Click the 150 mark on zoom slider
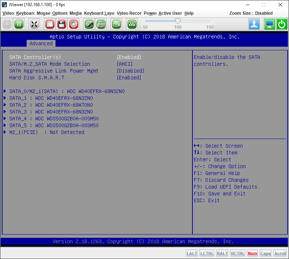This screenshot has height=259, width=289. tap(210, 27)
